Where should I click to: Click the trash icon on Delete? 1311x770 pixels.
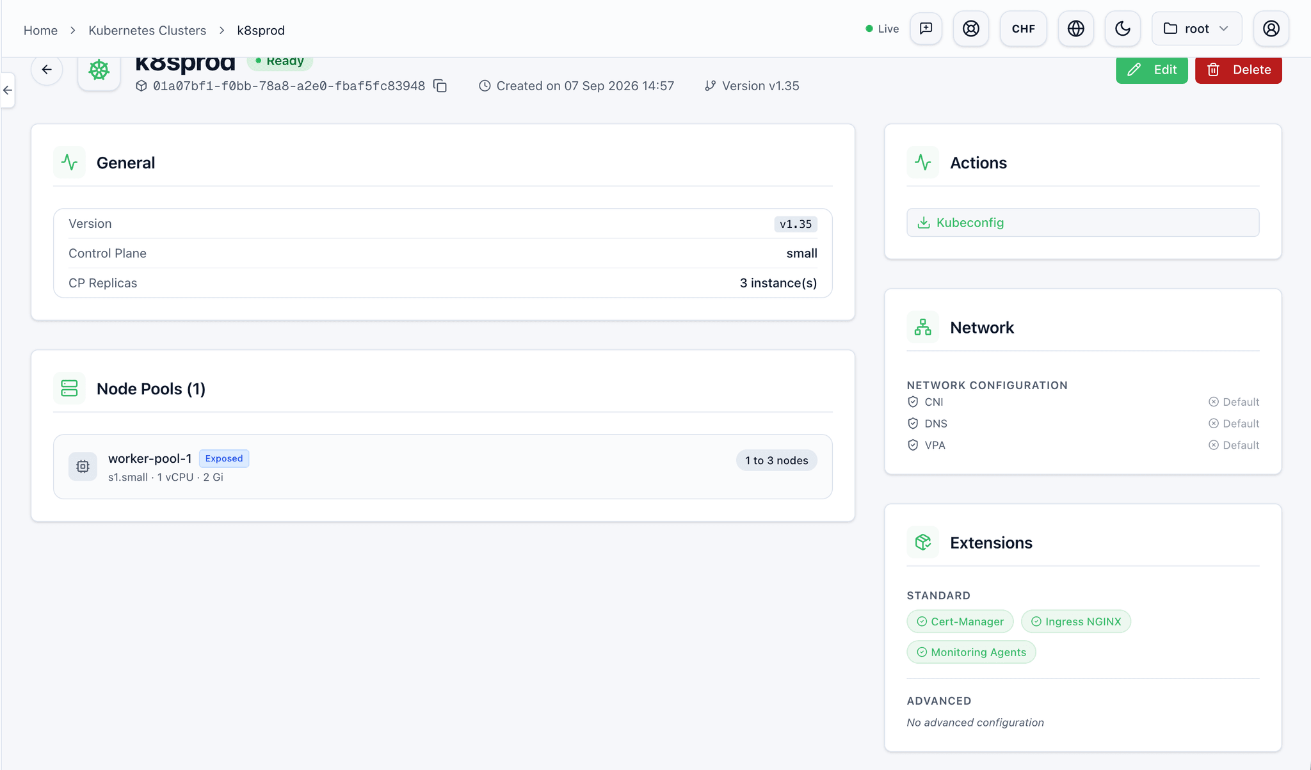(x=1213, y=70)
